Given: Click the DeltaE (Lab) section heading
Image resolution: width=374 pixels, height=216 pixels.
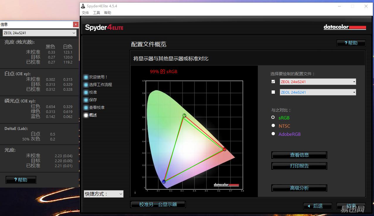Looking at the screenshot, I should [16, 128].
